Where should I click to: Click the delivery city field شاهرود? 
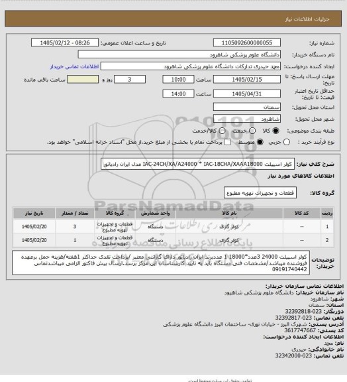pos(247,119)
